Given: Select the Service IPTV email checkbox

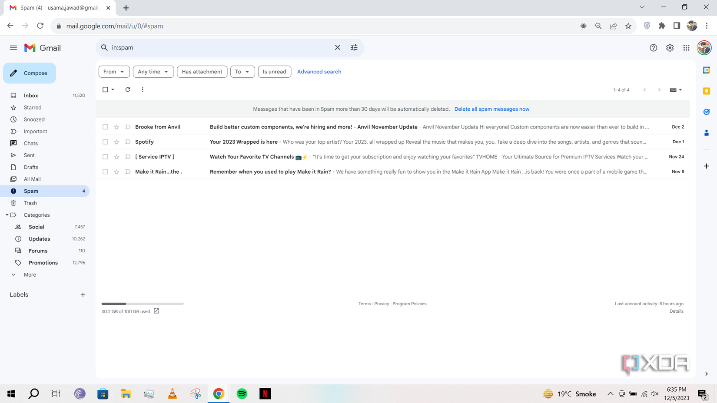Looking at the screenshot, I should point(105,157).
